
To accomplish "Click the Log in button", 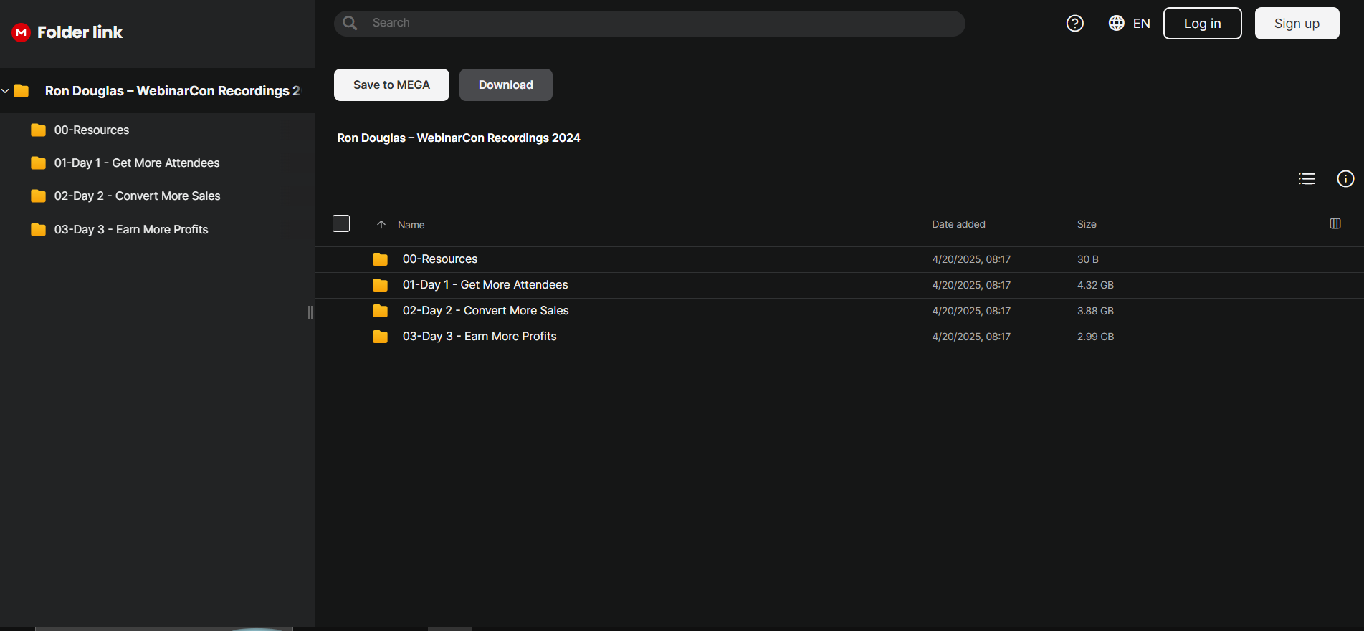I will pos(1202,24).
